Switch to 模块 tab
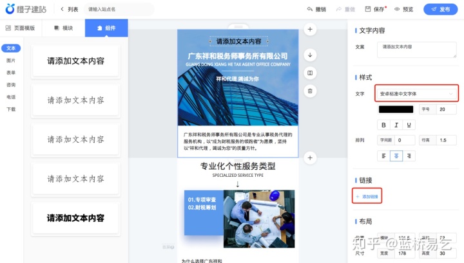The height and width of the screenshot is (263, 464). coord(63,28)
